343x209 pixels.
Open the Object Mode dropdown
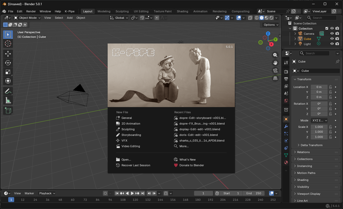pyautogui.click(x=27, y=18)
